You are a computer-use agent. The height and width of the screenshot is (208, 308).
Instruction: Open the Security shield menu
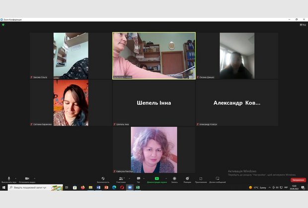(103, 179)
